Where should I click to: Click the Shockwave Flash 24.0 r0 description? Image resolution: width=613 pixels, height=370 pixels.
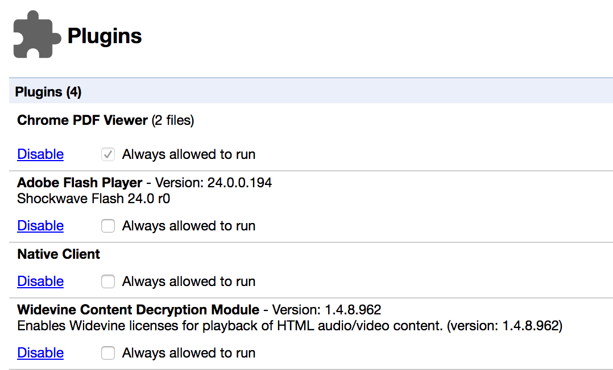click(x=94, y=199)
